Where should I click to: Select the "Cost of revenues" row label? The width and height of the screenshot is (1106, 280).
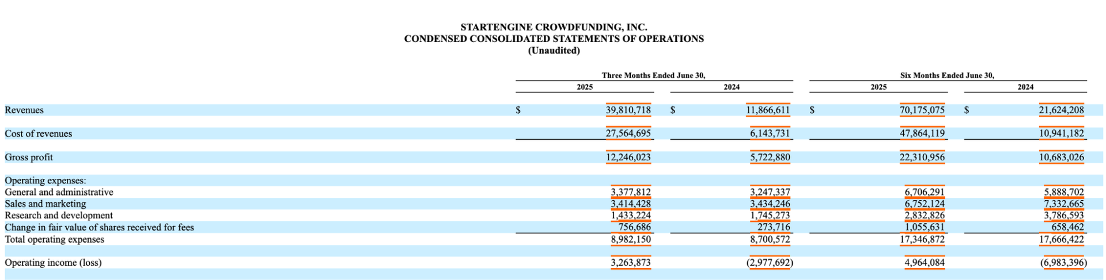(39, 133)
